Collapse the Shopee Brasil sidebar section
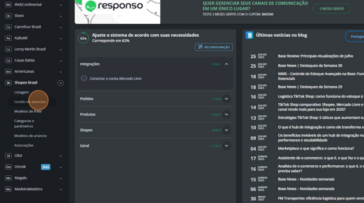This screenshot has height=203, width=364. coord(61,83)
